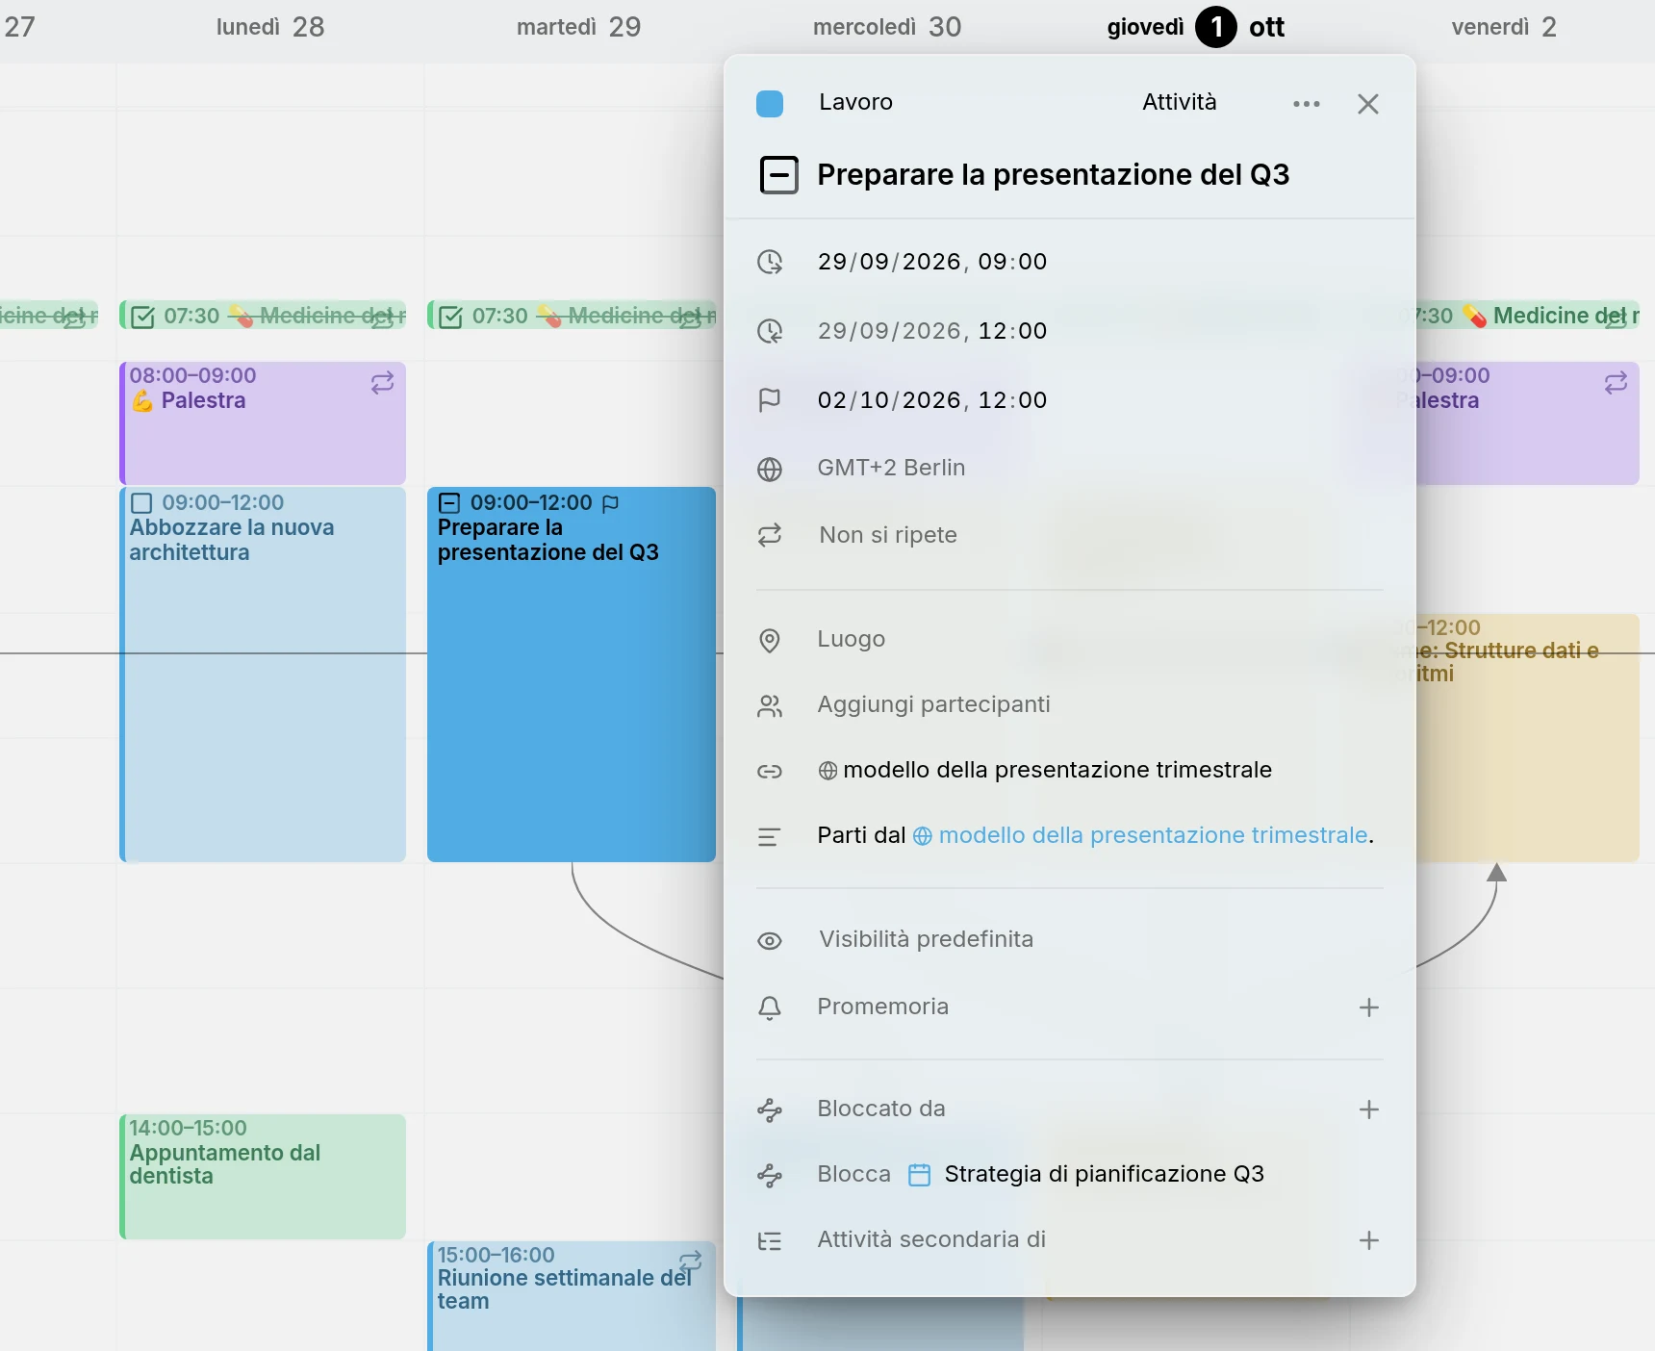Click the globe timezone icon

tap(770, 469)
